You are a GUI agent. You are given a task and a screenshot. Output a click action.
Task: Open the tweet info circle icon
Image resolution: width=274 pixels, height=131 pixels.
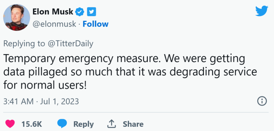tap(262, 101)
